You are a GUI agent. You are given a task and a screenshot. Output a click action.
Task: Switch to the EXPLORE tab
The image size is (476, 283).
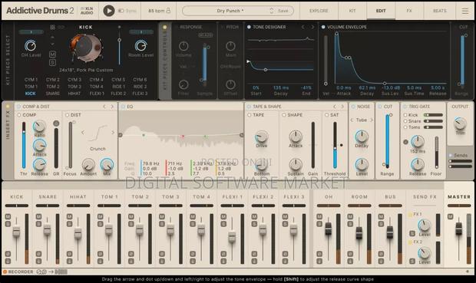click(319, 11)
